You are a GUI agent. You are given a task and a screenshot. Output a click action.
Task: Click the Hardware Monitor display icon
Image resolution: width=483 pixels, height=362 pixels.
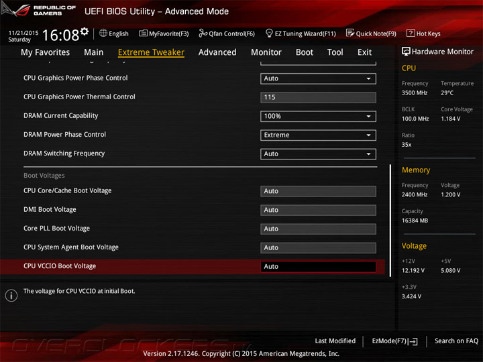click(x=406, y=52)
